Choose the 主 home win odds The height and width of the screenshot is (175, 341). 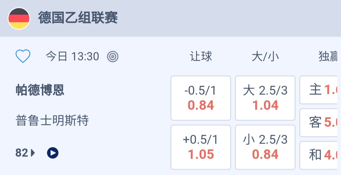(x=320, y=90)
